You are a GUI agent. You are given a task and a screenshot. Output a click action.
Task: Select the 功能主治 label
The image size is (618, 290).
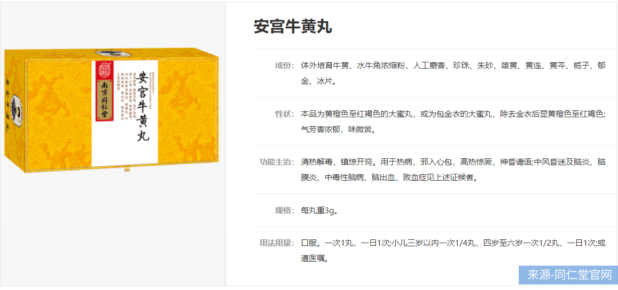277,162
